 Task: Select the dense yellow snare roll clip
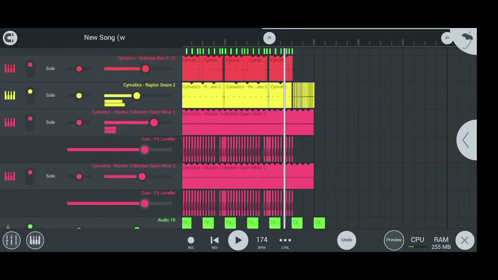(x=303, y=95)
